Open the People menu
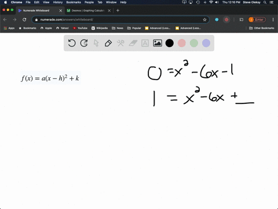Screen dimensions: 278x209 click(x=89, y=2)
